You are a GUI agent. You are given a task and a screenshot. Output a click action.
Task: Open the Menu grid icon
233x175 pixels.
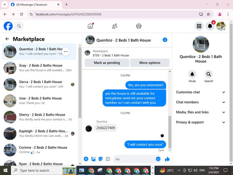tap(199, 26)
